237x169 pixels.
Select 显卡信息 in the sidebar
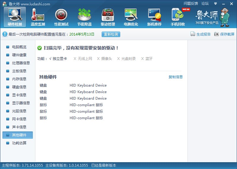click(x=17, y=95)
